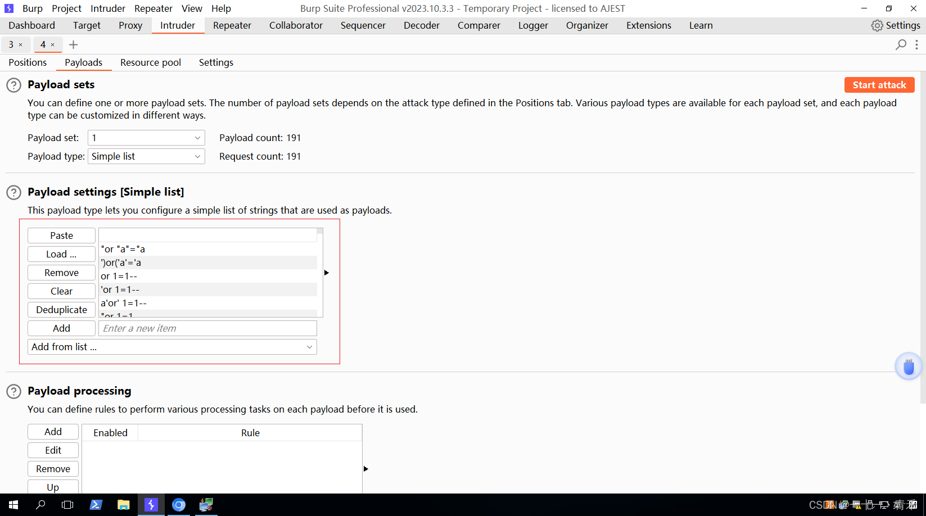Click Edit in Payload processing
Screen dimensions: 926x516
click(53, 450)
